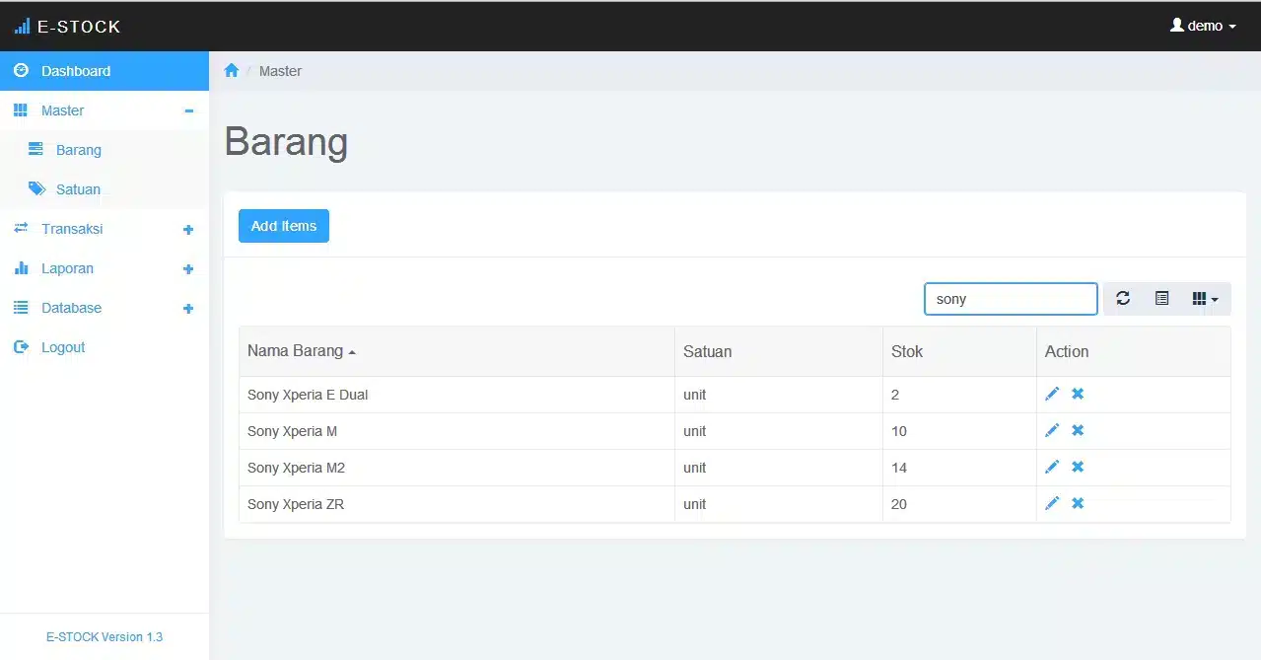Delete the Sony Xperia M row
The width and height of the screenshot is (1261, 660).
coord(1078,430)
